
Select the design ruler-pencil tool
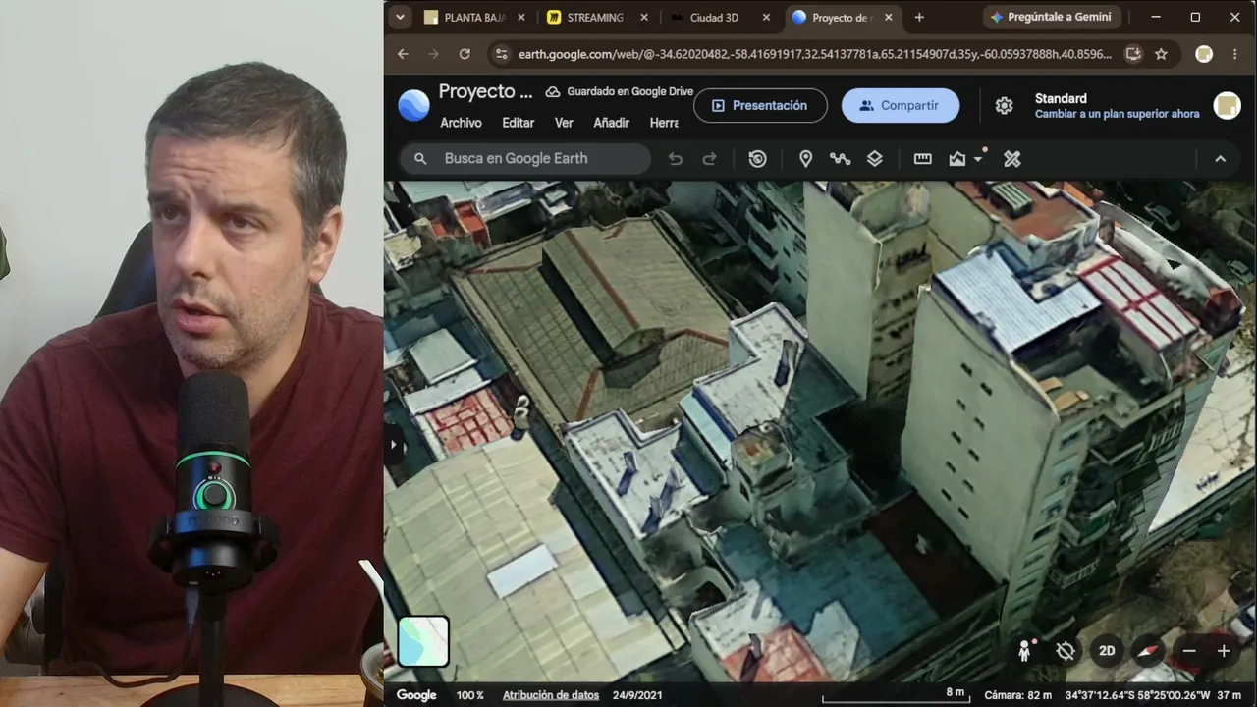(1012, 159)
